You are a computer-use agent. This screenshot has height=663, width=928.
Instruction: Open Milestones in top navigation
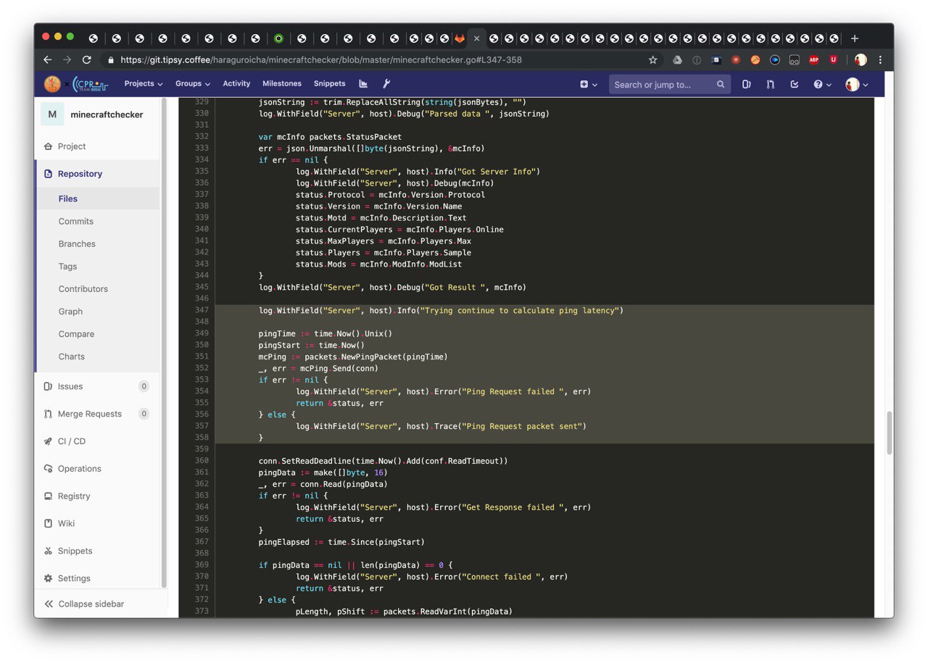click(282, 84)
